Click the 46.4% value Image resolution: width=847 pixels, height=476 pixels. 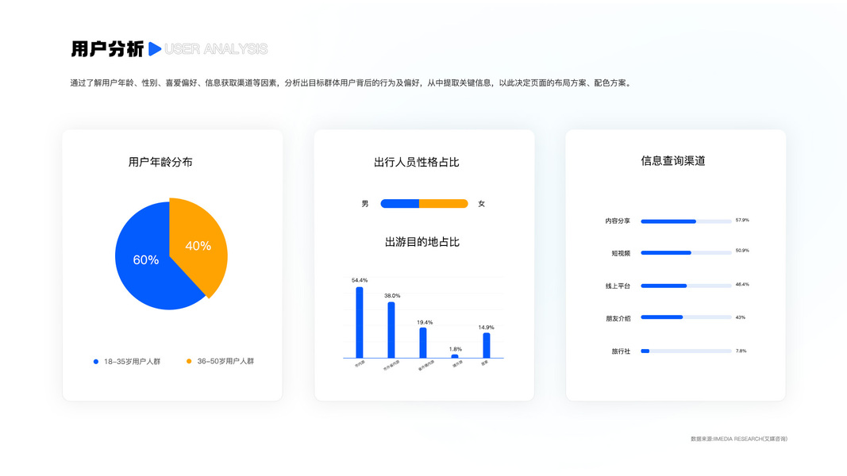coord(742,285)
